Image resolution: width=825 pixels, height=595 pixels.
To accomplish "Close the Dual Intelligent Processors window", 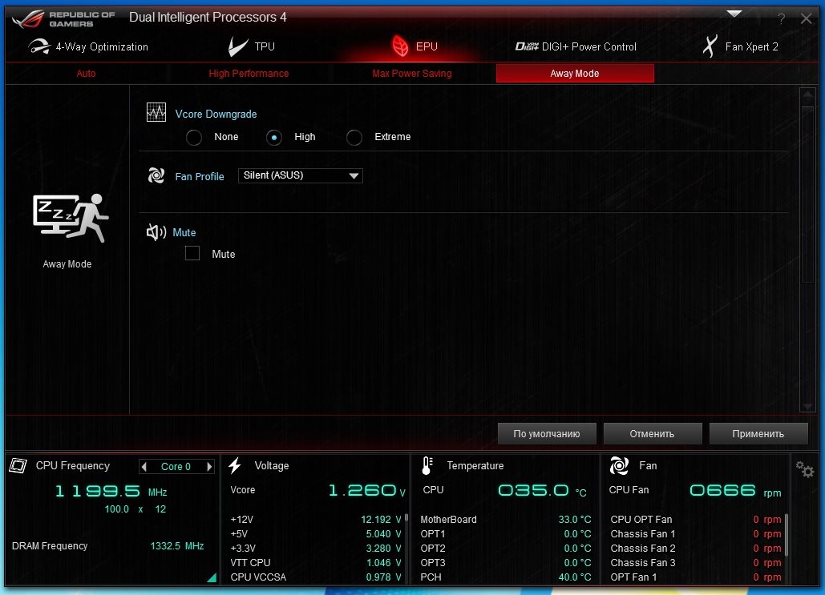I will coord(806,19).
